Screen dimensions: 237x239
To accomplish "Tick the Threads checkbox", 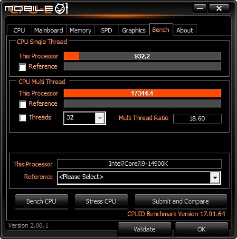I will (23, 118).
